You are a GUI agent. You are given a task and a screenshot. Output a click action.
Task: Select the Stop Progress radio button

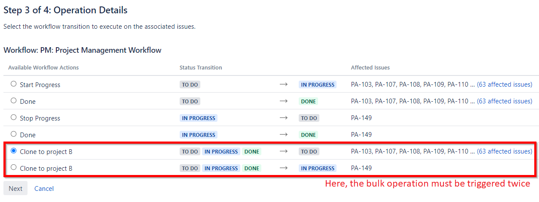tap(14, 118)
